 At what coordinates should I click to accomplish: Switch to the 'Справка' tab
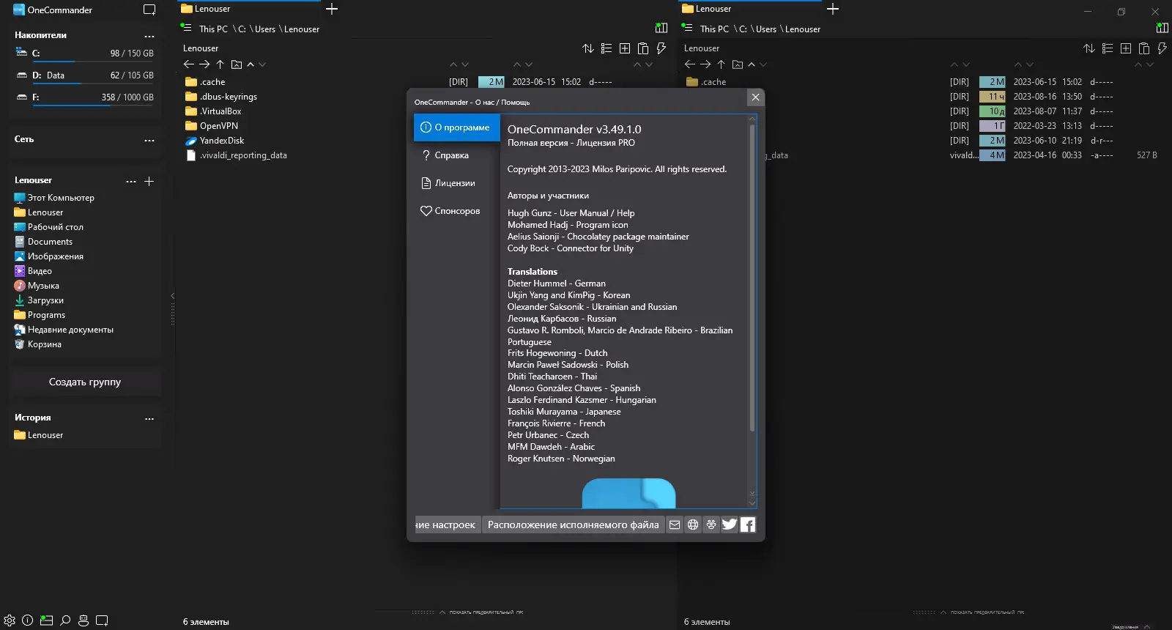pyautogui.click(x=456, y=155)
